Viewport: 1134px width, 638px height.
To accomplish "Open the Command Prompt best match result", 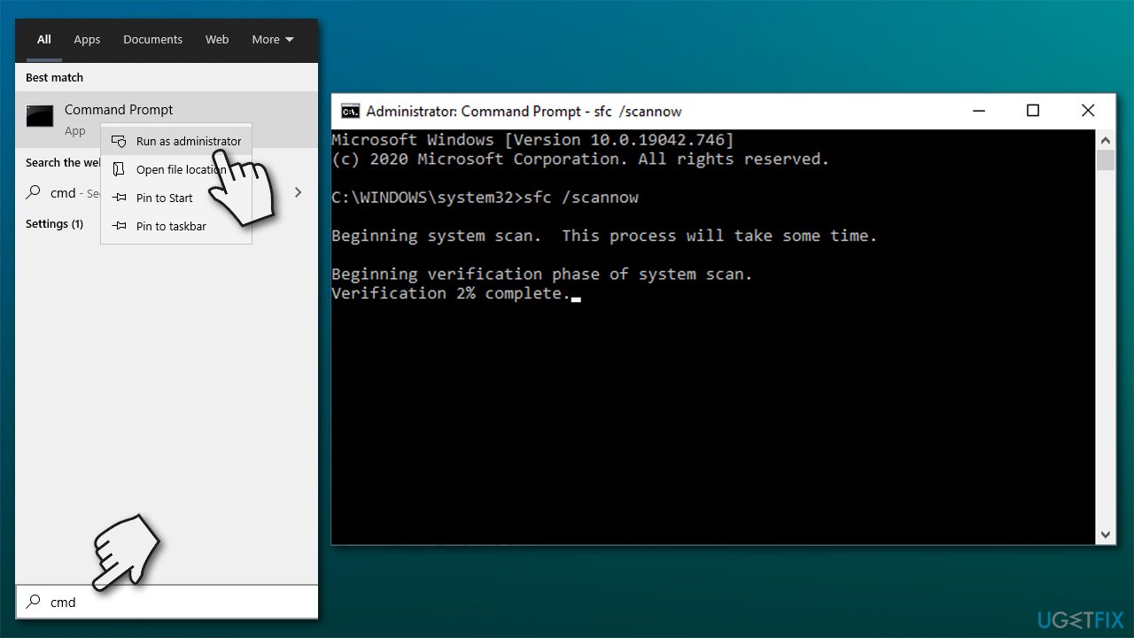I will point(167,120).
